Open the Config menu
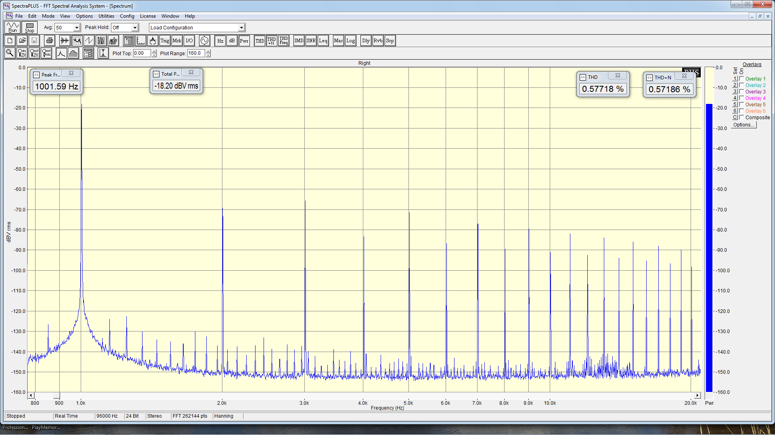The image size is (775, 435). click(127, 16)
